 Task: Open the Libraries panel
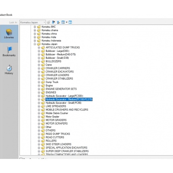click(9, 34)
